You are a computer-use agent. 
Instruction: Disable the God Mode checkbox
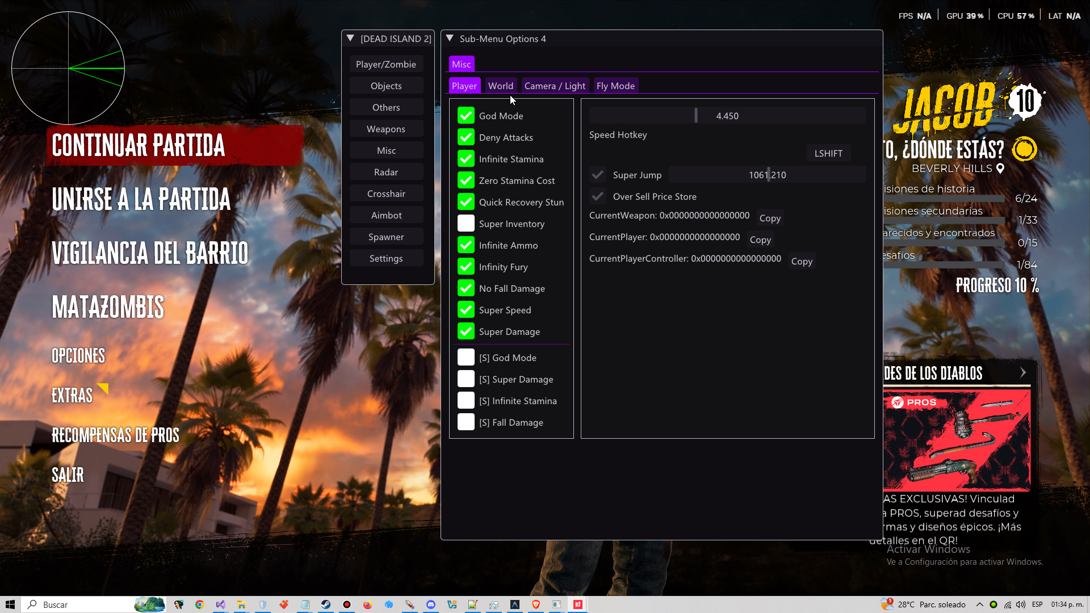(x=466, y=115)
